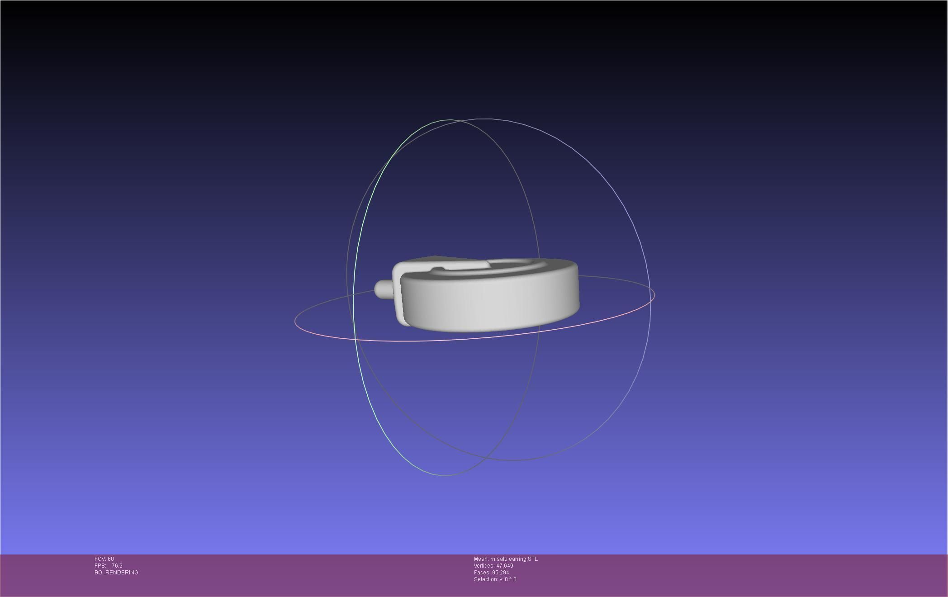Viewport: 948px width, 597px height.
Task: Click the Selection: v: 0 f: 0 entry
Action: (495, 579)
